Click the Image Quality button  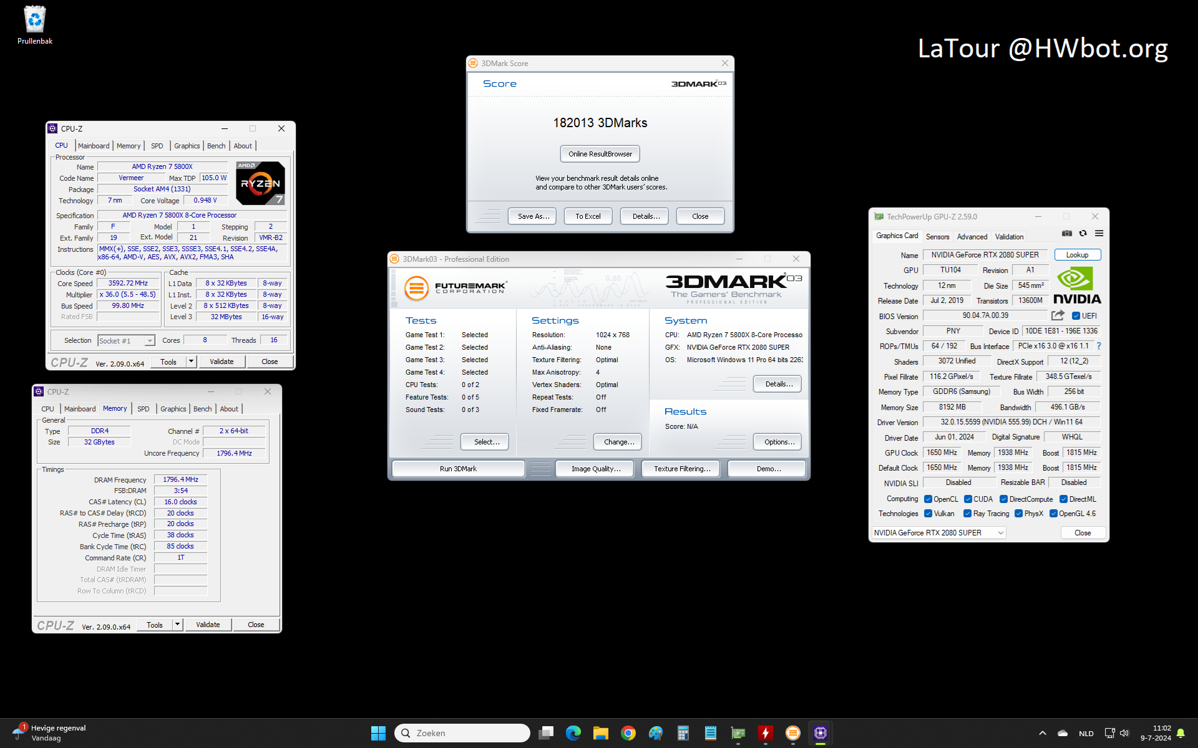point(596,469)
